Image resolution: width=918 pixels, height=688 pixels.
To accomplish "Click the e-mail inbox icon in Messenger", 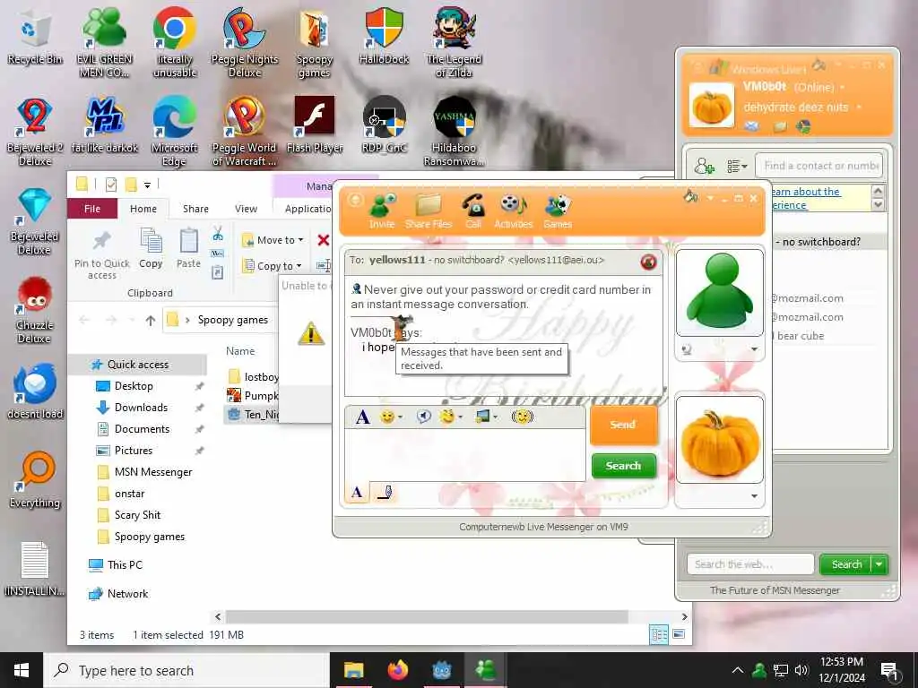I will click(752, 126).
